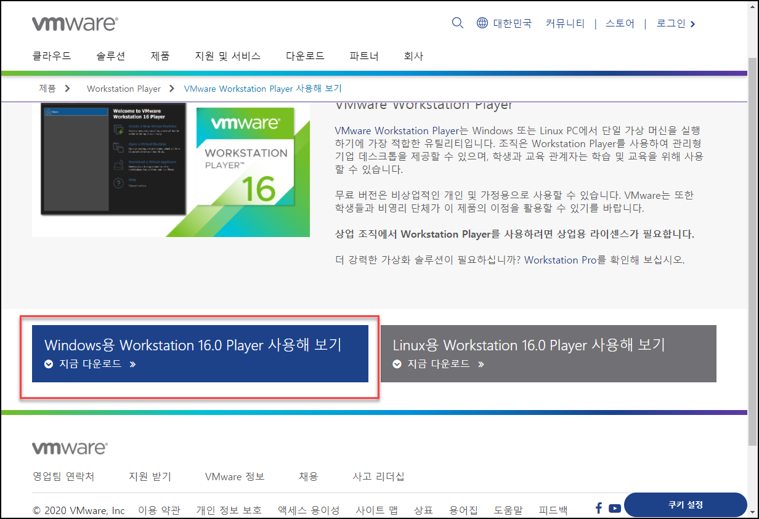759x519 pixels.
Task: Open the 채용 footer link
Action: (x=309, y=477)
